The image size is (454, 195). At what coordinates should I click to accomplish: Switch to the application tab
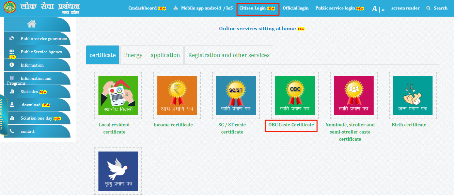pos(165,55)
